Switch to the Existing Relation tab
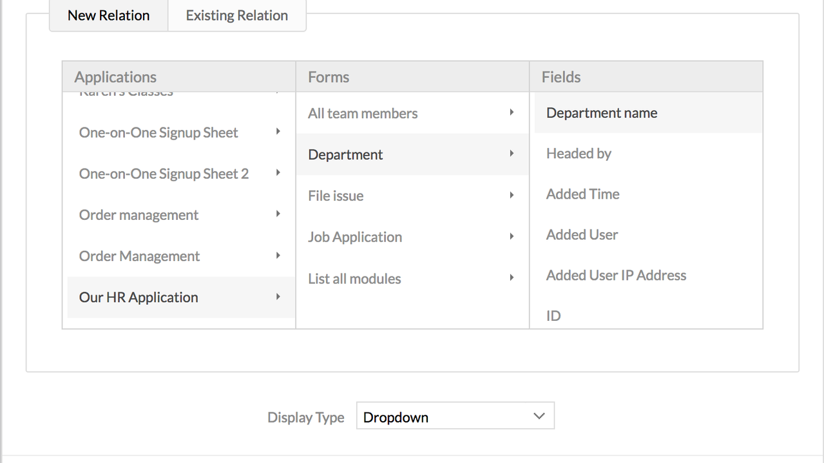This screenshot has height=463, width=824. (236, 15)
